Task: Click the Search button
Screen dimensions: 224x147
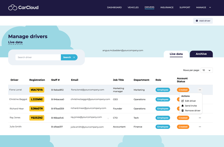Action: click(69, 57)
